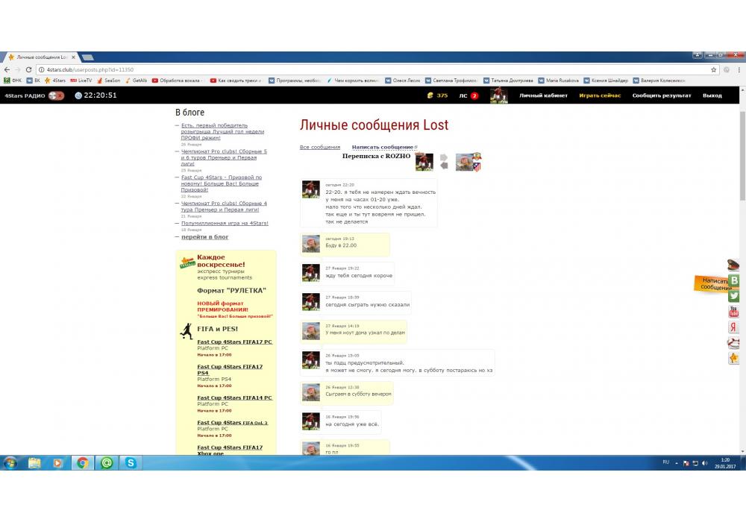Open Skype from the taskbar
The width and height of the screenshot is (746, 522).
[x=131, y=462]
